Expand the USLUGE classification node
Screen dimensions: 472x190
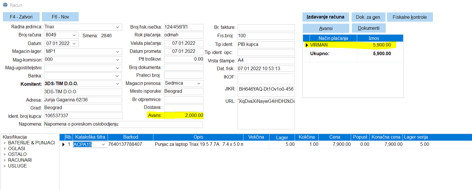(x=5, y=166)
